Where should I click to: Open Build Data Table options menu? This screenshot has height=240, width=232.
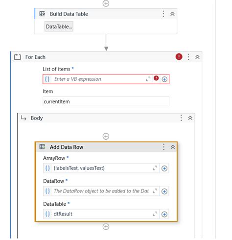point(163,14)
